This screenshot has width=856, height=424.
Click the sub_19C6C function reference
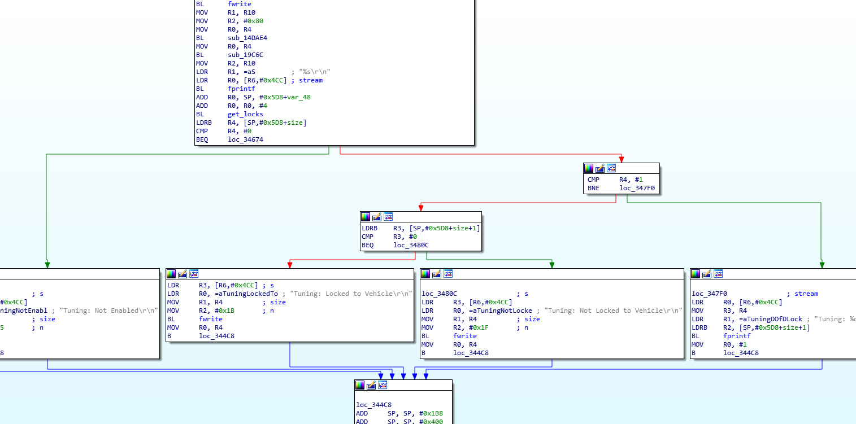coord(245,55)
